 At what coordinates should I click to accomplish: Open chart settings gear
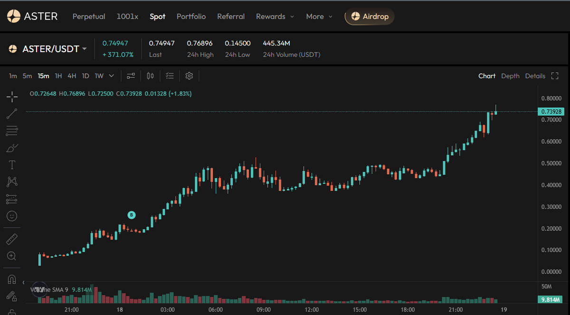click(x=189, y=75)
